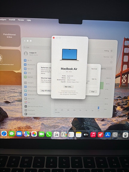
Task: Open Photos from the Dock
Action: [34, 134]
